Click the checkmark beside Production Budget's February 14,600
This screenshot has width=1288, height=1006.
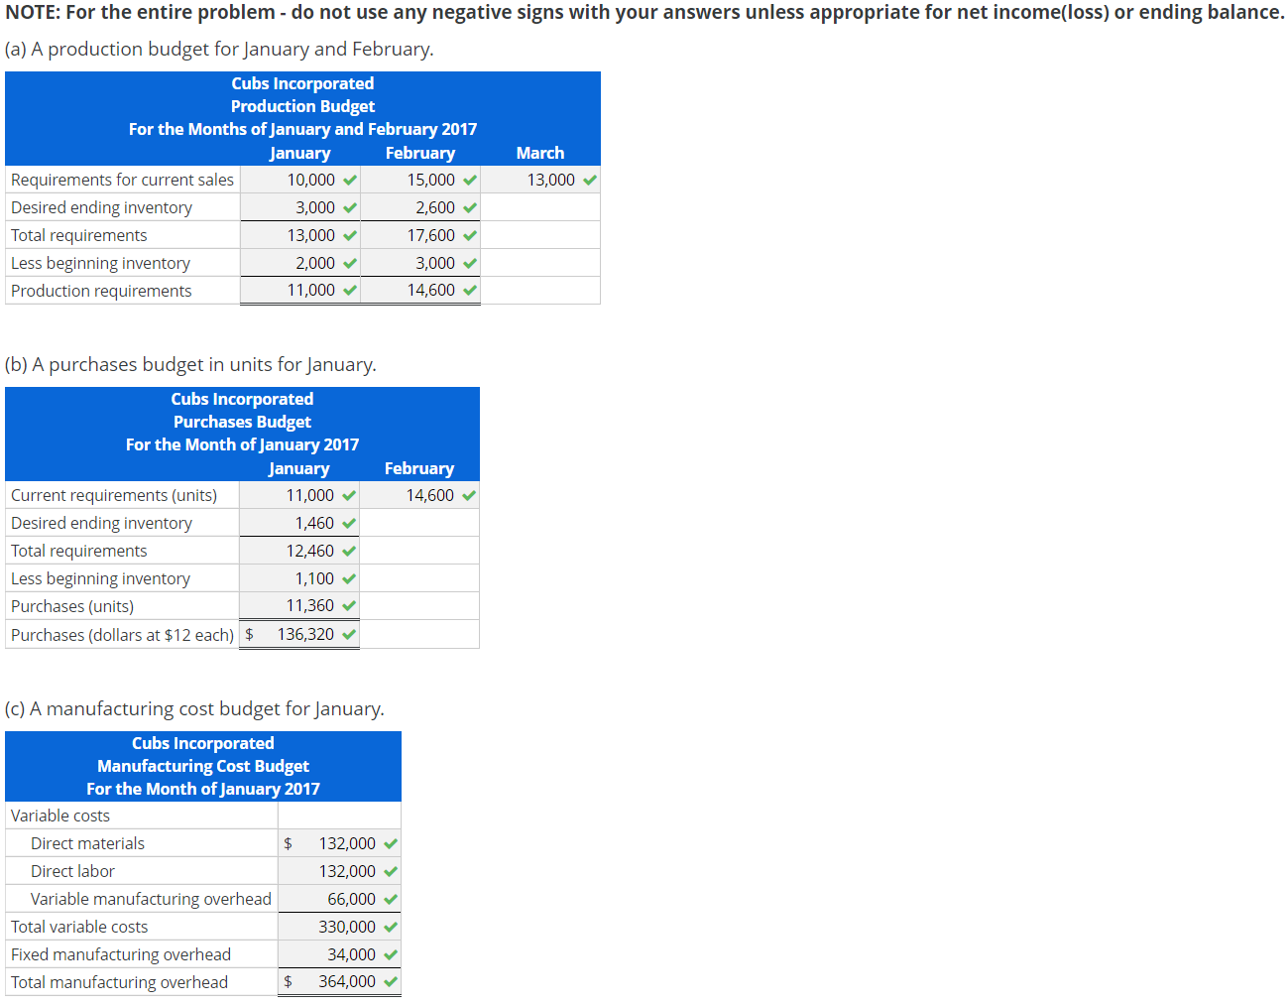coord(470,291)
